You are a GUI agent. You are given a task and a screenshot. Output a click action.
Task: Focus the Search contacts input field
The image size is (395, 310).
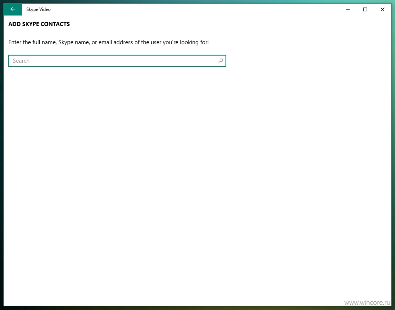pyautogui.click(x=117, y=61)
